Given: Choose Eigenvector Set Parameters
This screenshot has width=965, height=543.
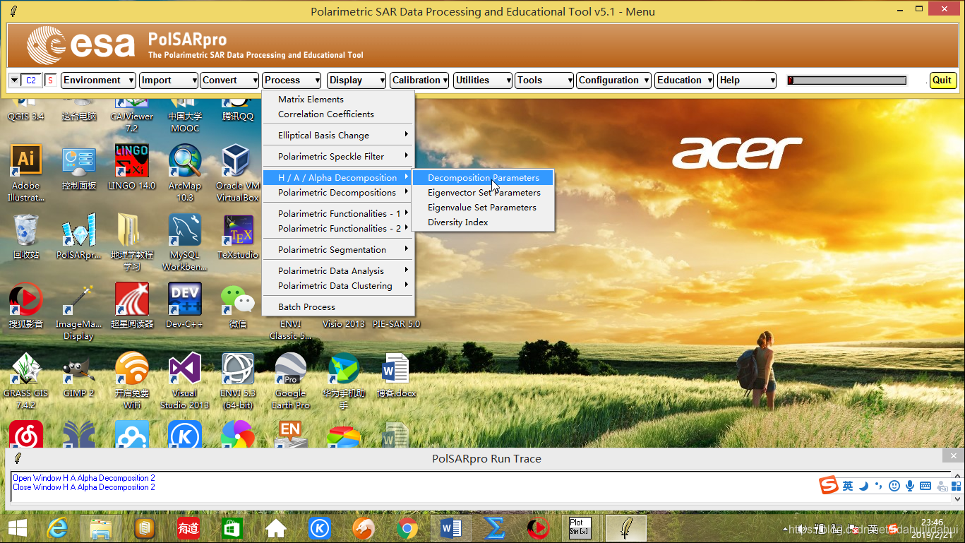Looking at the screenshot, I should [x=483, y=193].
